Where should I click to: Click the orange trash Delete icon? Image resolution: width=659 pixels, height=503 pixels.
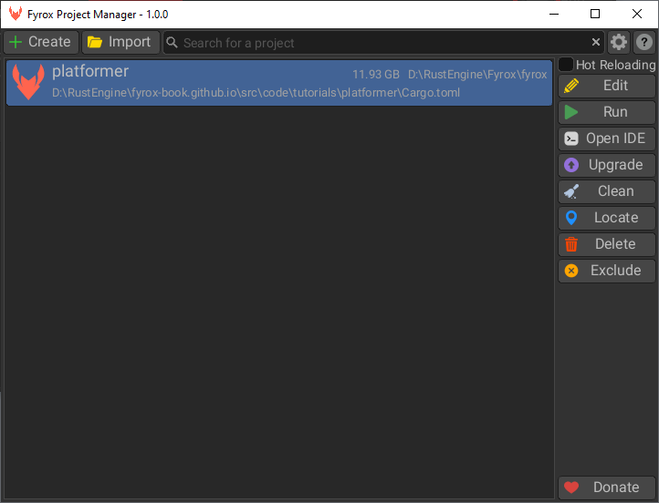[x=571, y=244]
